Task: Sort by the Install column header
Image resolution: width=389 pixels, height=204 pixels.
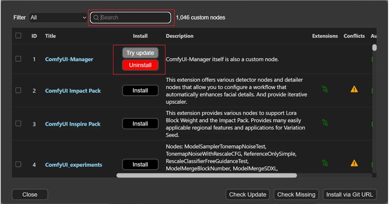Action: (x=140, y=36)
